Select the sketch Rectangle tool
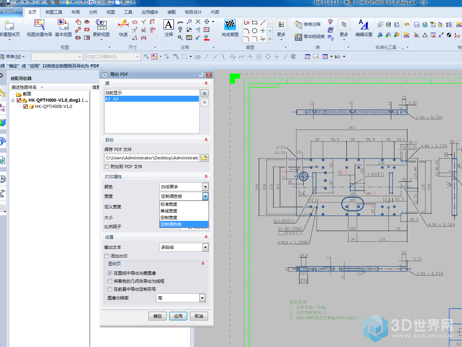Image resolution: width=462 pixels, height=347 pixels. [x=255, y=22]
